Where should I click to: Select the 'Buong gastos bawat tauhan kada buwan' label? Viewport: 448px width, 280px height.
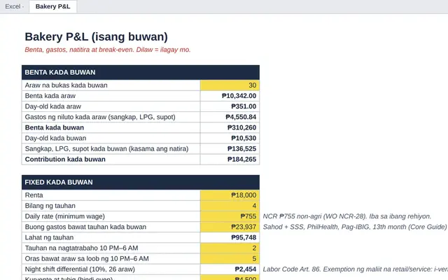coord(85,227)
